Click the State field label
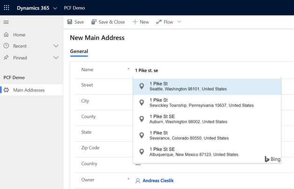The width and height of the screenshot is (294, 189). click(x=86, y=132)
